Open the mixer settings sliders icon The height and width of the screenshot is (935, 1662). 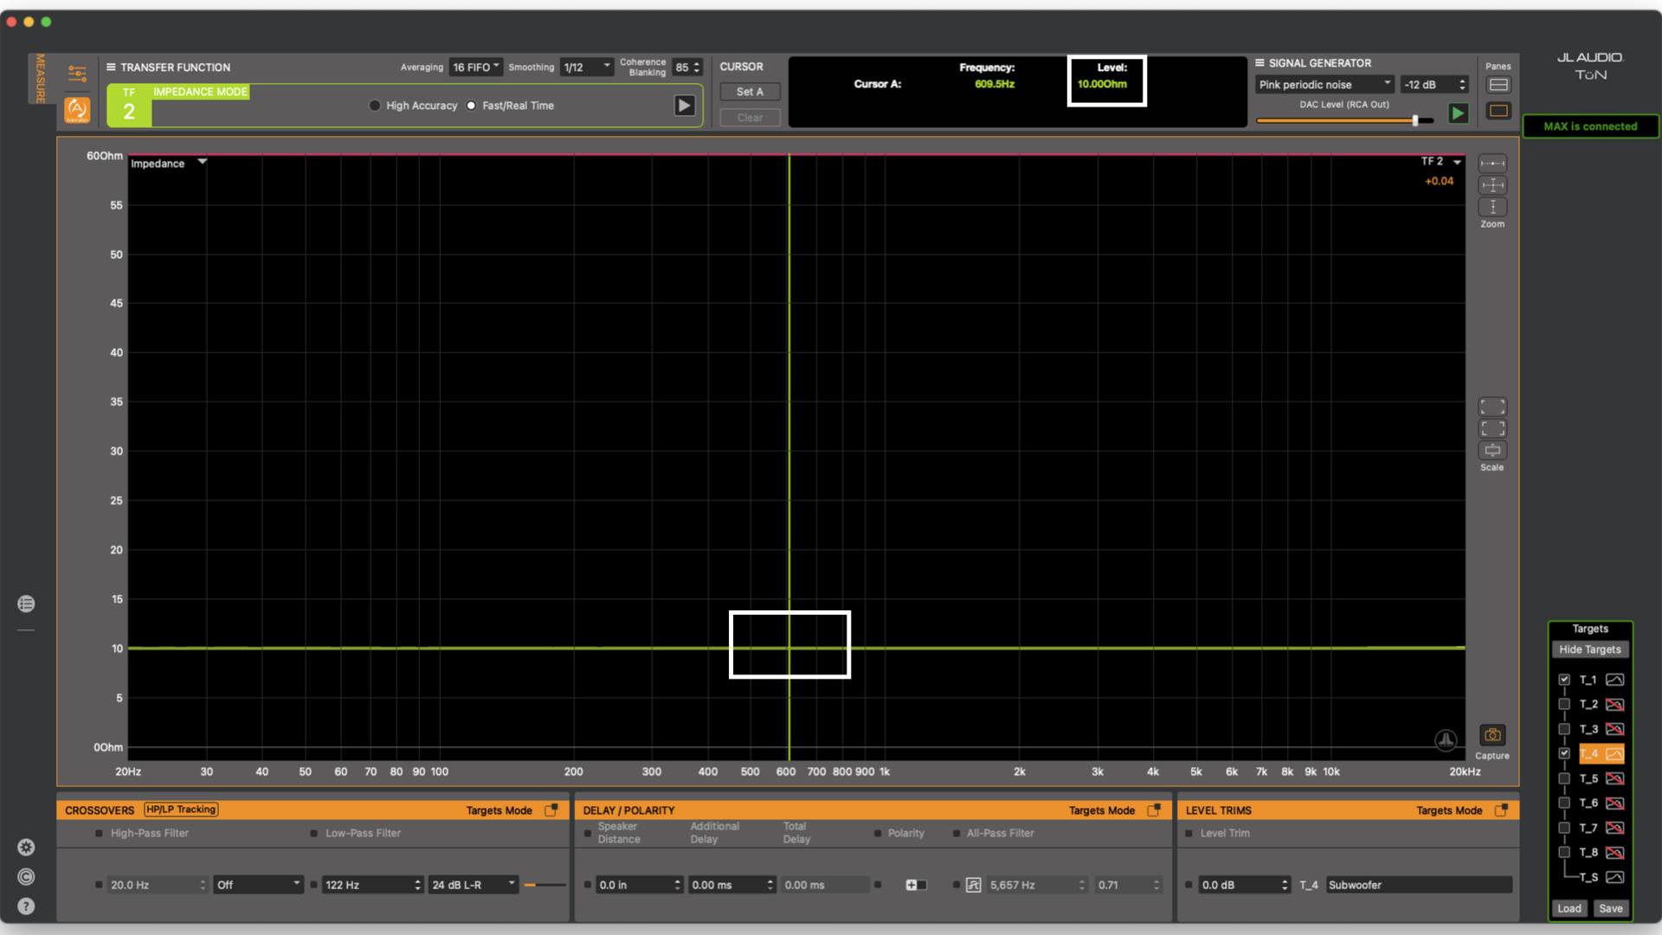pyautogui.click(x=77, y=73)
